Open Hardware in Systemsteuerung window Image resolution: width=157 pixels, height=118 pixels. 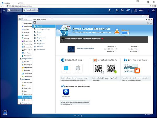26,35
